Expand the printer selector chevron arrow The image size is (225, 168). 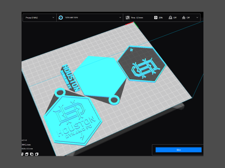click(x=53, y=18)
